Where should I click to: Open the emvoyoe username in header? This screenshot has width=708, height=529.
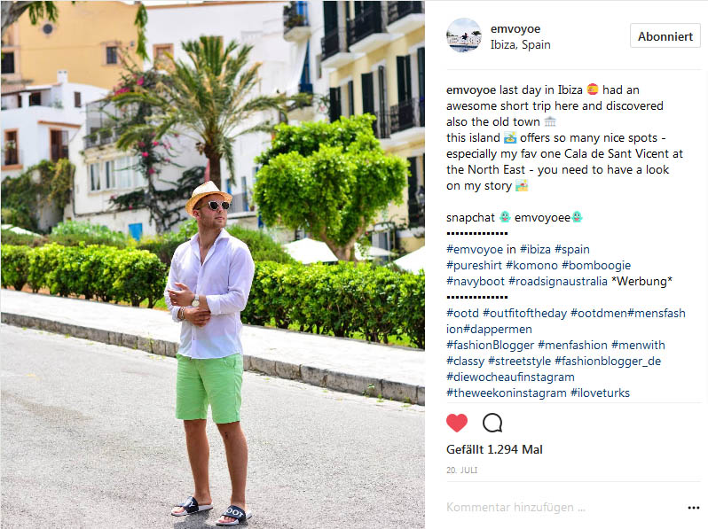coord(515,29)
